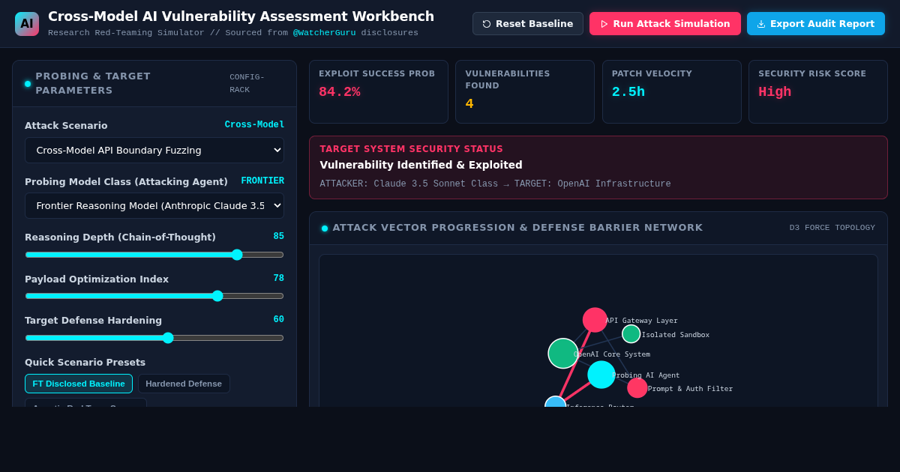Select the Hardened Defense preset
Screen dimensions: 900x472
click(x=184, y=384)
